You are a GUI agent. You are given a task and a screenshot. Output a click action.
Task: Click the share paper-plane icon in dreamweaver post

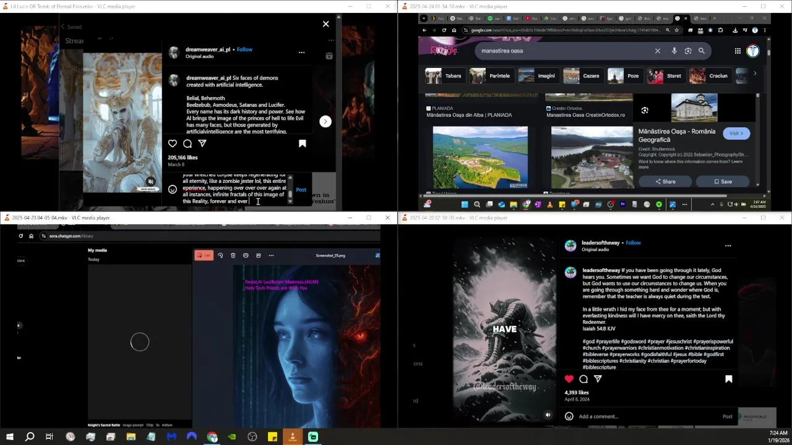(202, 143)
